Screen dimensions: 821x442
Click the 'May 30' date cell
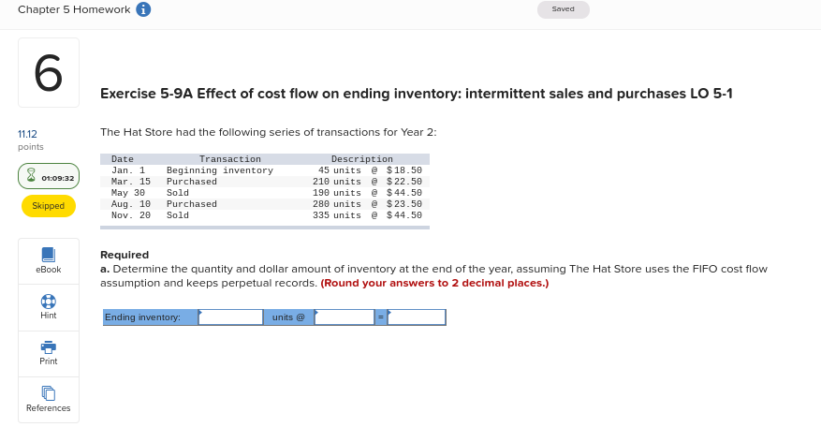pyautogui.click(x=128, y=193)
